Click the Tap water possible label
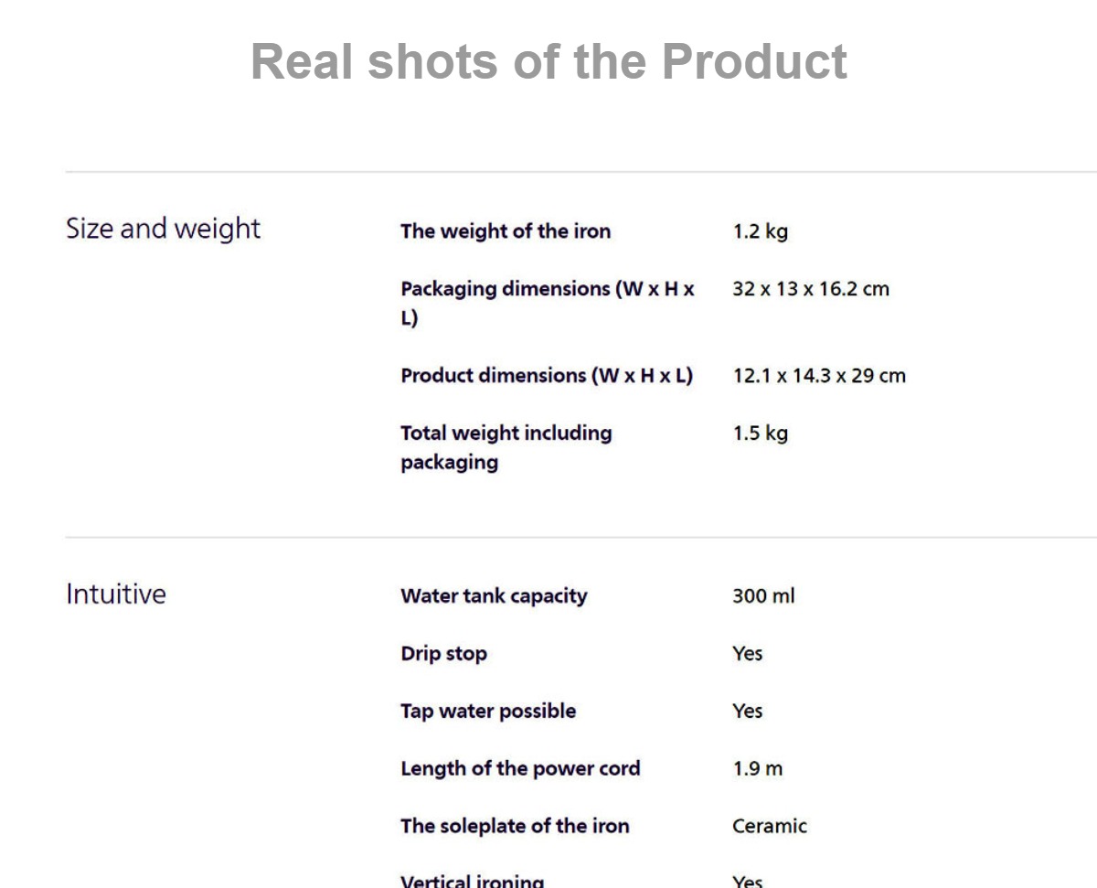 click(x=488, y=711)
